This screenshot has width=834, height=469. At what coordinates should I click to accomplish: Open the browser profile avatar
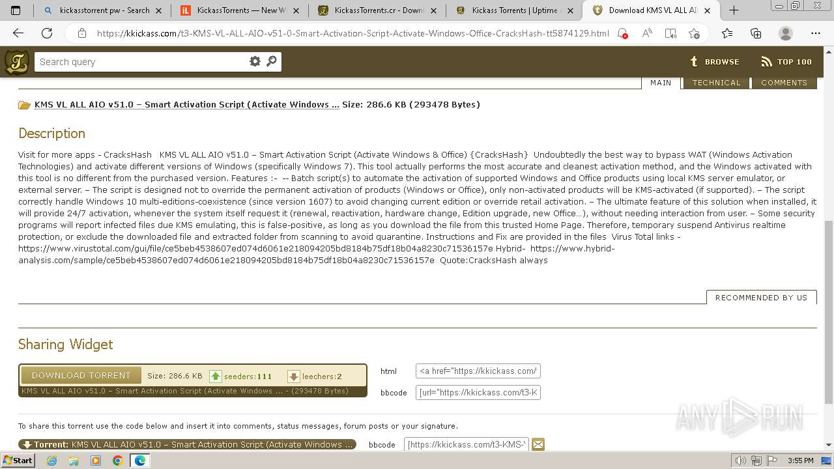(786, 33)
